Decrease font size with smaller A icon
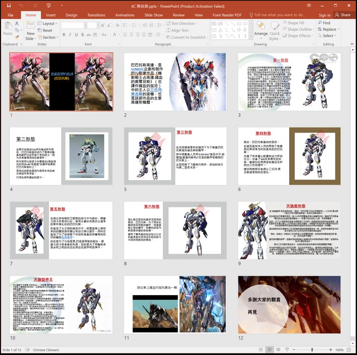 pos(109,25)
